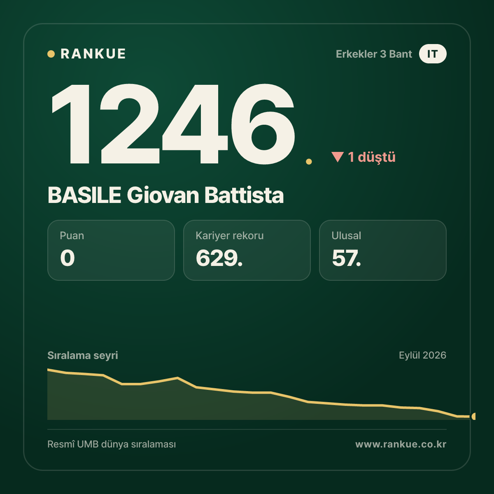This screenshot has width=494, height=494.
Task: Click the red down triangle icon
Action: (338, 157)
